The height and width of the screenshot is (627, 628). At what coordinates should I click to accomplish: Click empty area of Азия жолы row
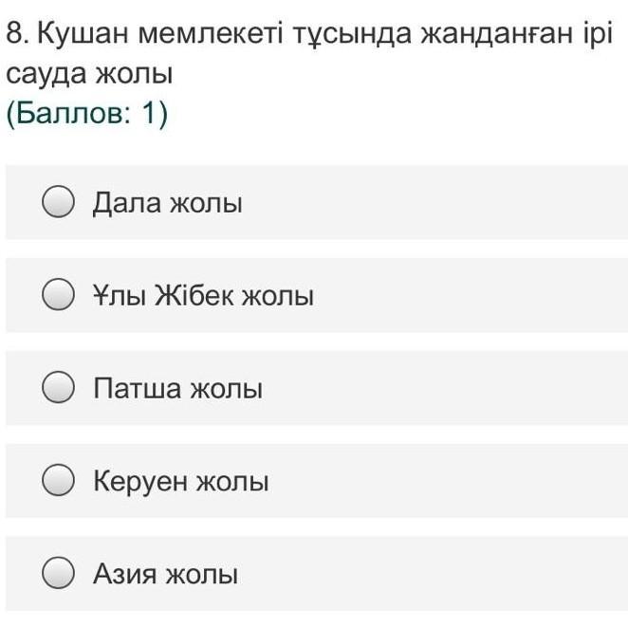pyautogui.click(x=455, y=574)
